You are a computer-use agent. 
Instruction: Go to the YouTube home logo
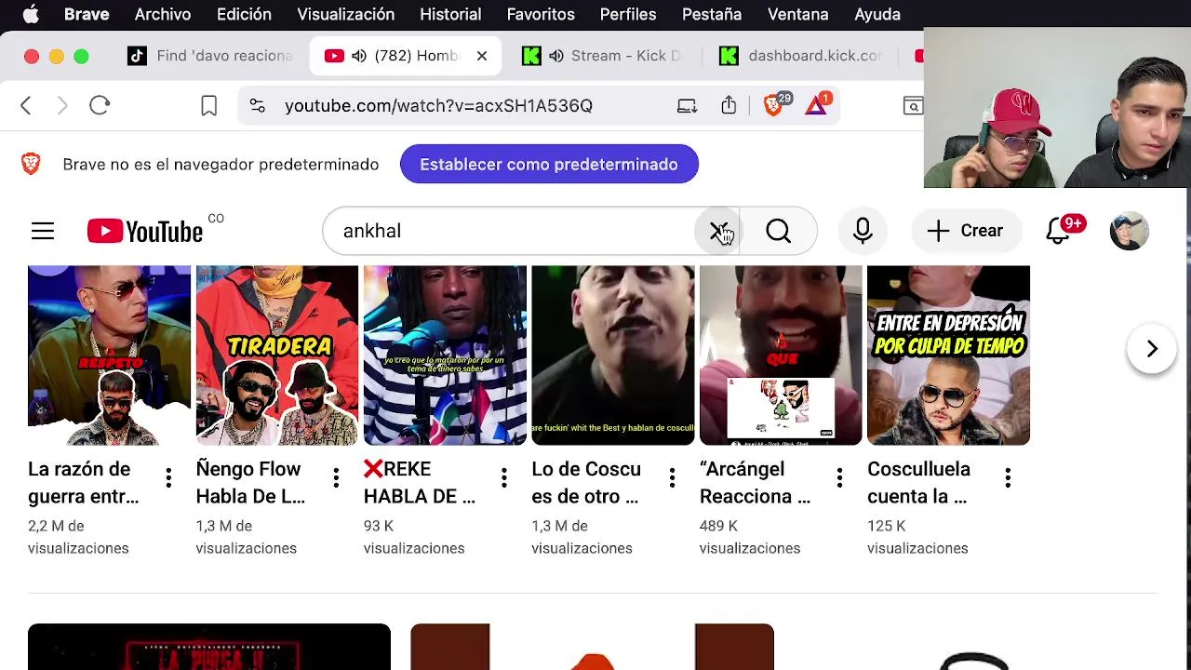[145, 231]
